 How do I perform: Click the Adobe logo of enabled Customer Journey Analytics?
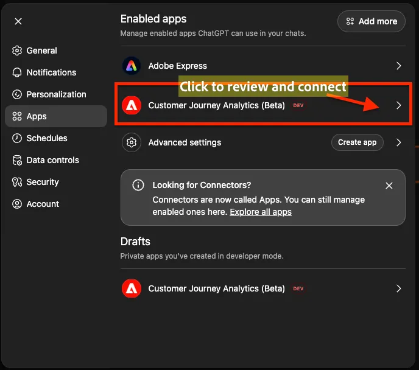click(x=132, y=105)
